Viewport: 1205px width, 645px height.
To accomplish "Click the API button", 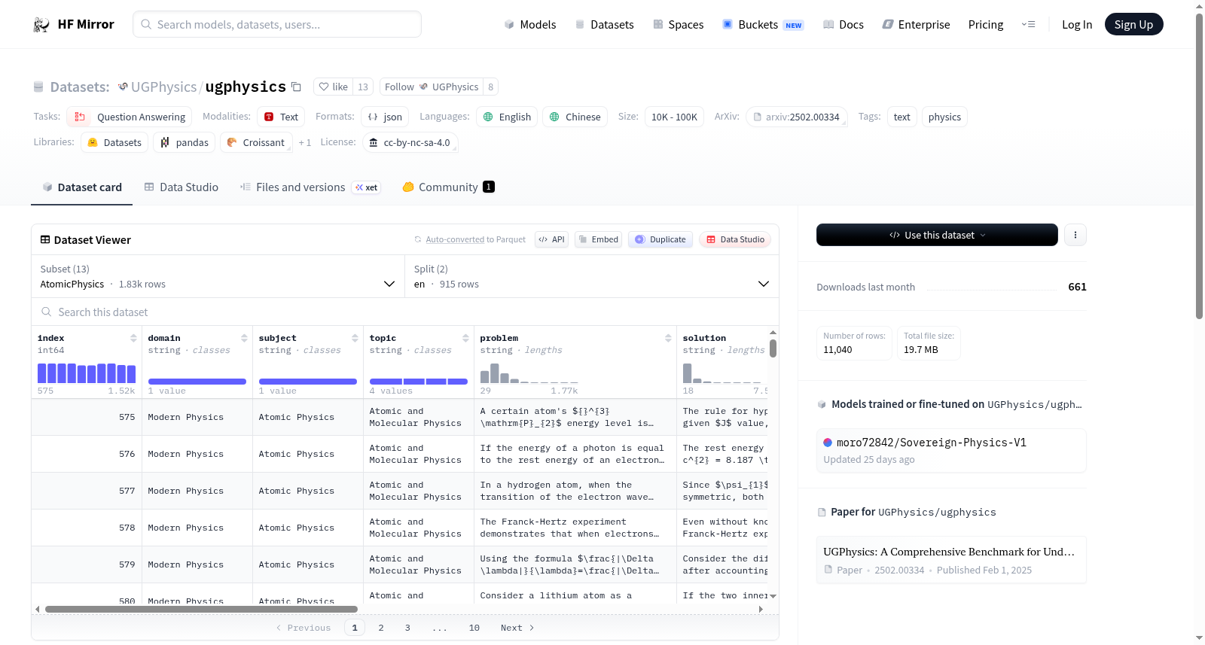I will tap(552, 240).
